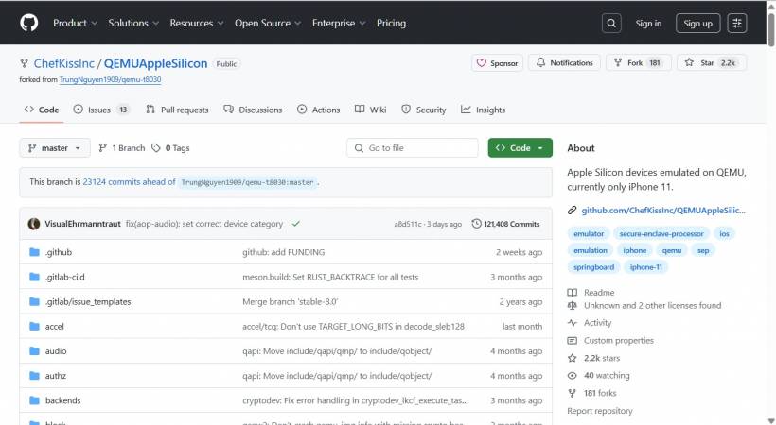Click the bell icon on Notifications
Image resolution: width=776 pixels, height=425 pixels.
point(541,62)
